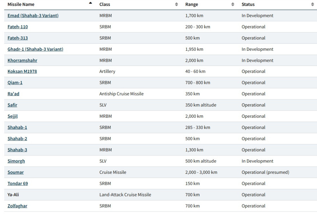Open the Simorgh SLV link
317x215 pixels.
pyautogui.click(x=16, y=161)
